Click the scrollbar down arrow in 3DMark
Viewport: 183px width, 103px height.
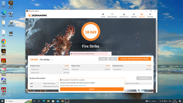click(x=157, y=92)
